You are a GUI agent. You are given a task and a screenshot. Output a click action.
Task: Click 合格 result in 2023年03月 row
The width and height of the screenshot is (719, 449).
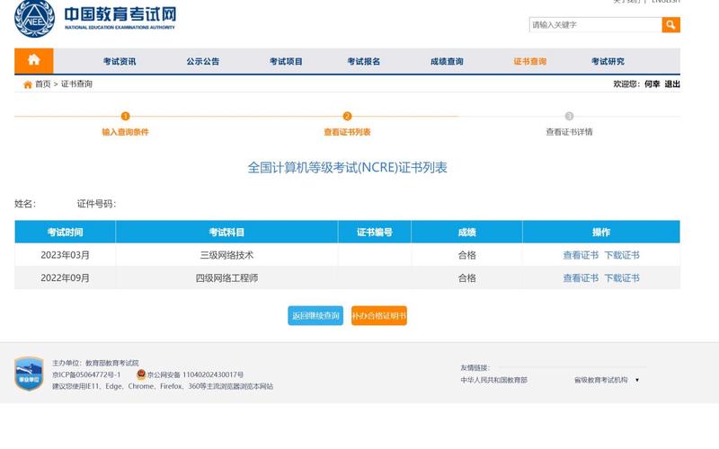466,255
